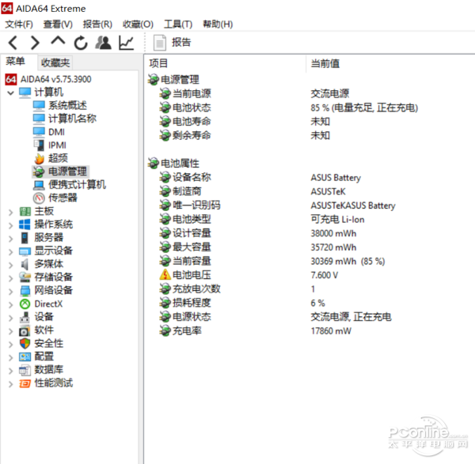Image resolution: width=475 pixels, height=464 pixels.
Task: Switch to the 收藏夹 tab
Action: pos(55,62)
